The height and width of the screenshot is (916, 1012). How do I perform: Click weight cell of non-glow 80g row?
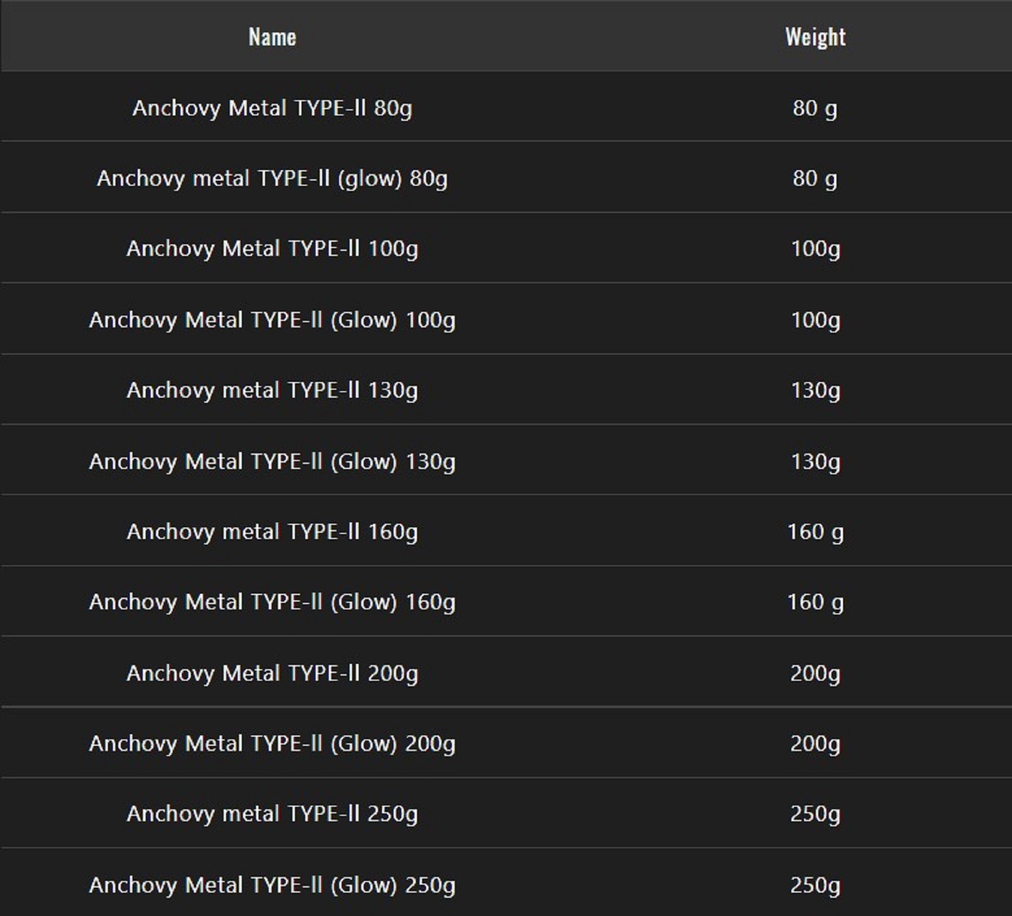[x=815, y=108]
